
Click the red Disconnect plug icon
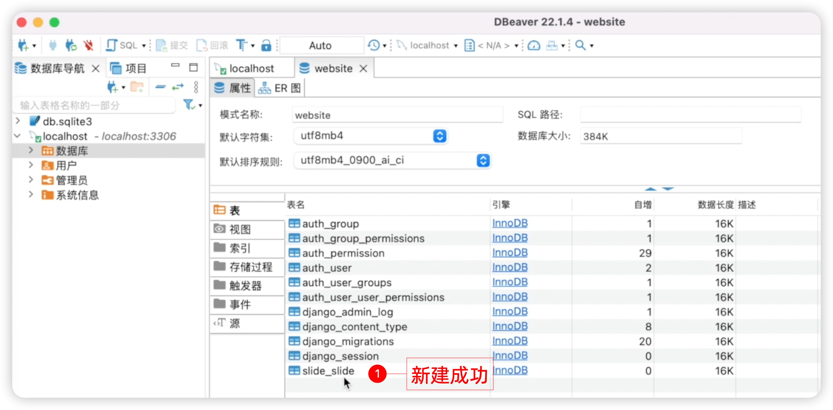89,45
